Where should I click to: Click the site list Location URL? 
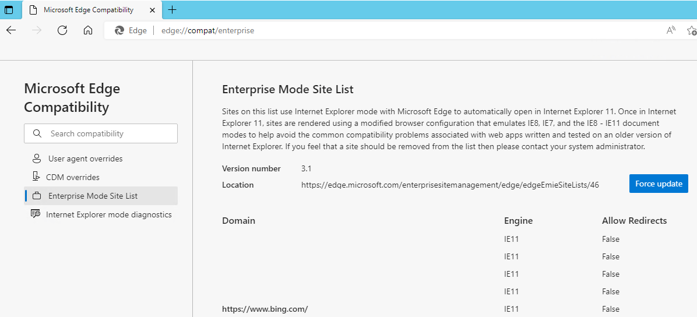450,185
